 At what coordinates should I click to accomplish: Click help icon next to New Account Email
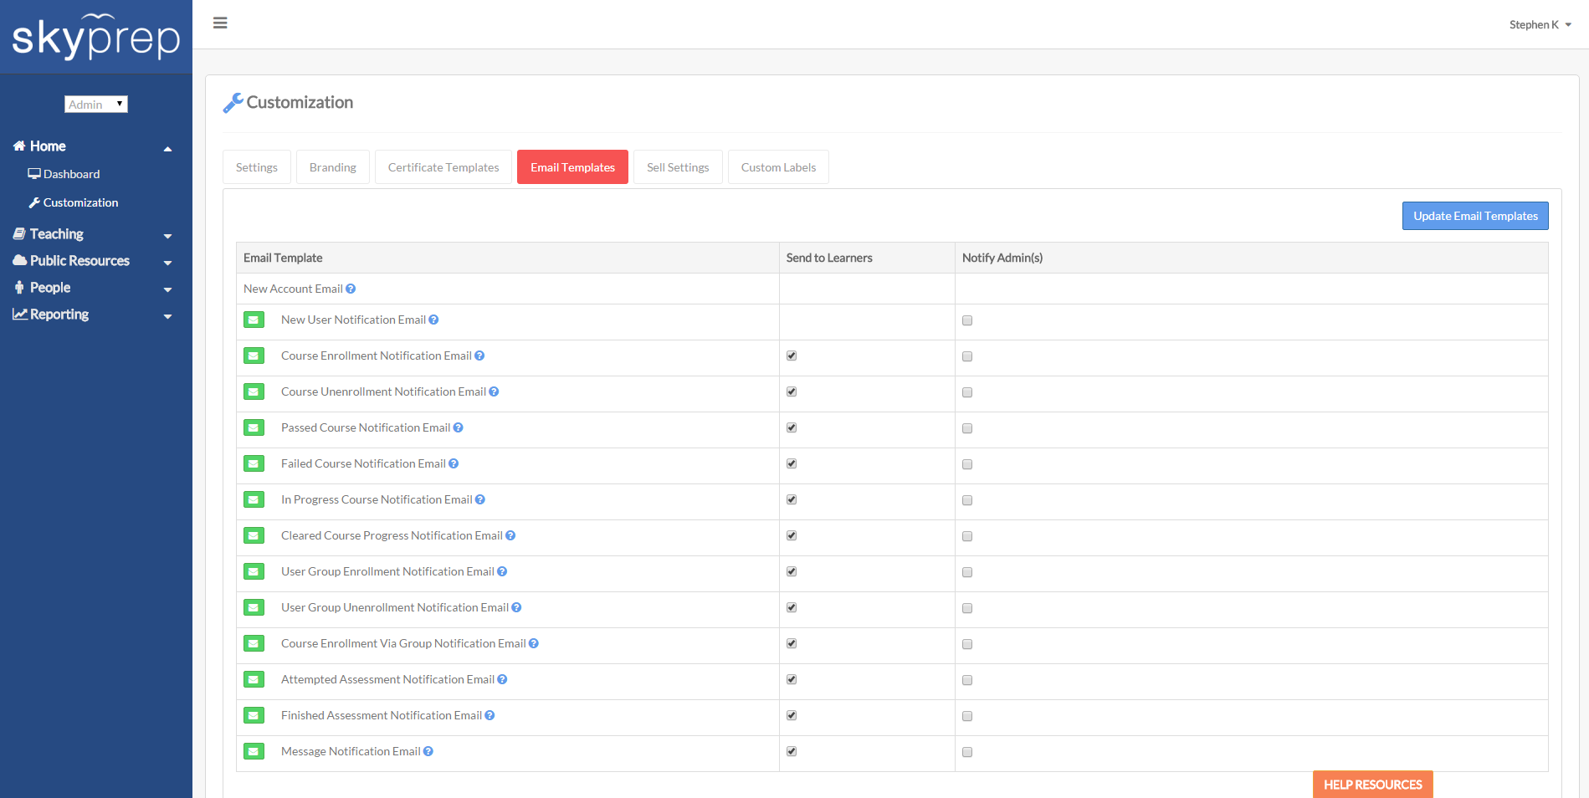pyautogui.click(x=351, y=289)
